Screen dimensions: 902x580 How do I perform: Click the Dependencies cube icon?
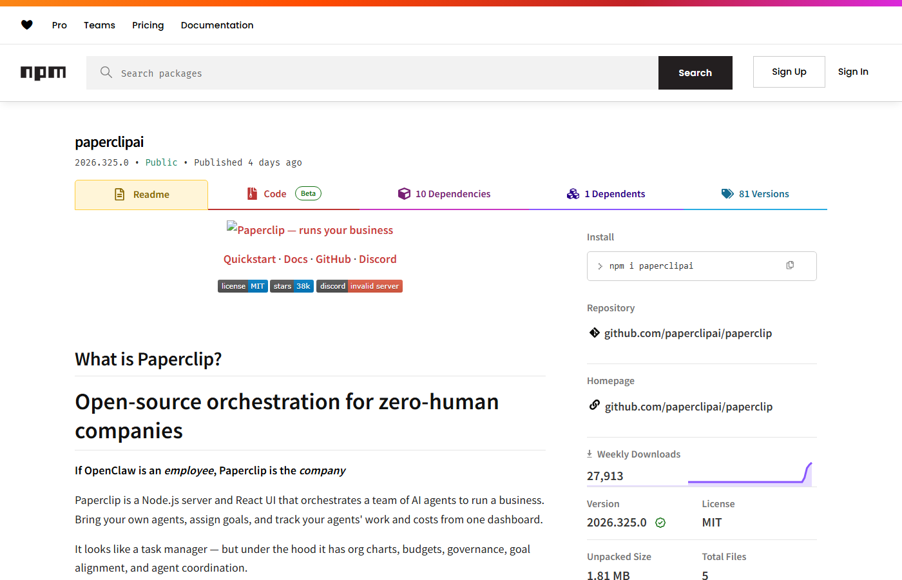pyautogui.click(x=404, y=193)
